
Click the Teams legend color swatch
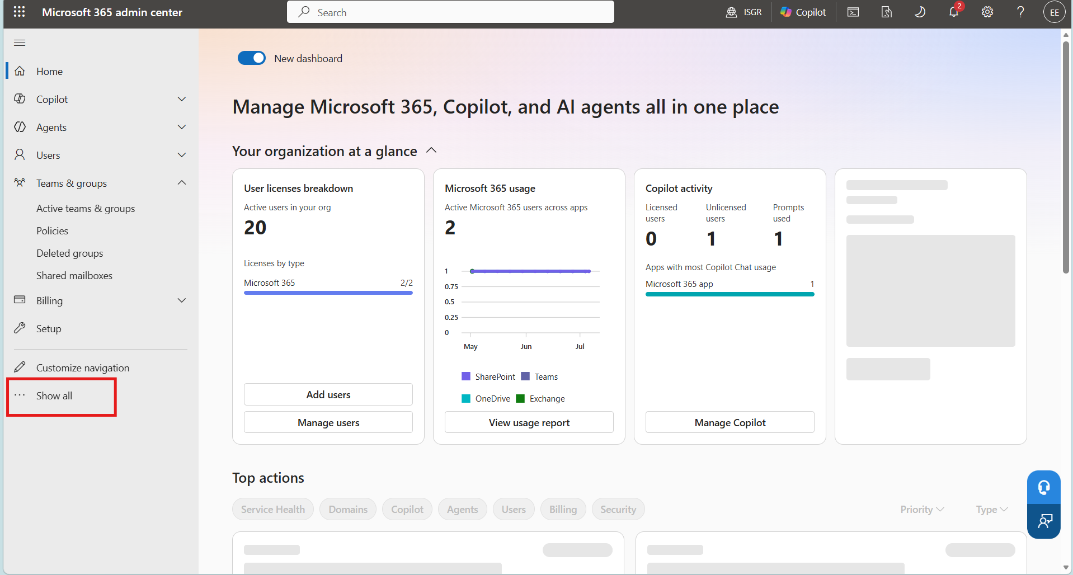coord(525,376)
